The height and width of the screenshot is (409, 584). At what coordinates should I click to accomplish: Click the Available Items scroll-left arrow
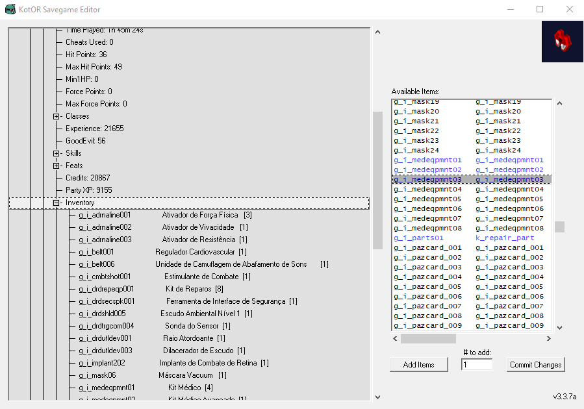pos(395,339)
